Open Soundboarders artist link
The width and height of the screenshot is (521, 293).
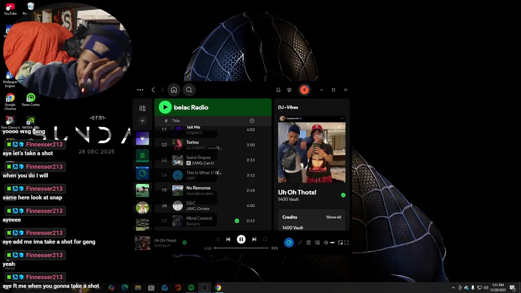200,194
